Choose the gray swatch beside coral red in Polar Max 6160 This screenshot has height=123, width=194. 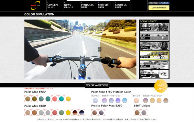(48, 113)
